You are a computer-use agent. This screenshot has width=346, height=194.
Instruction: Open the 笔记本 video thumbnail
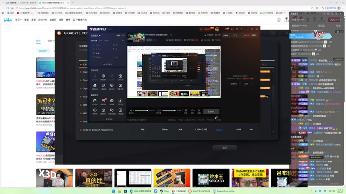tap(45, 105)
